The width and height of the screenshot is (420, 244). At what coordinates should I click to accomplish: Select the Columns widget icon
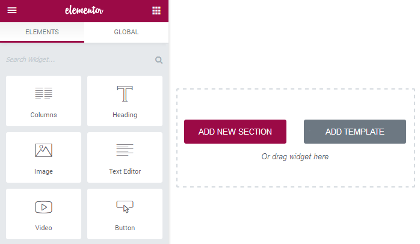coord(44,93)
